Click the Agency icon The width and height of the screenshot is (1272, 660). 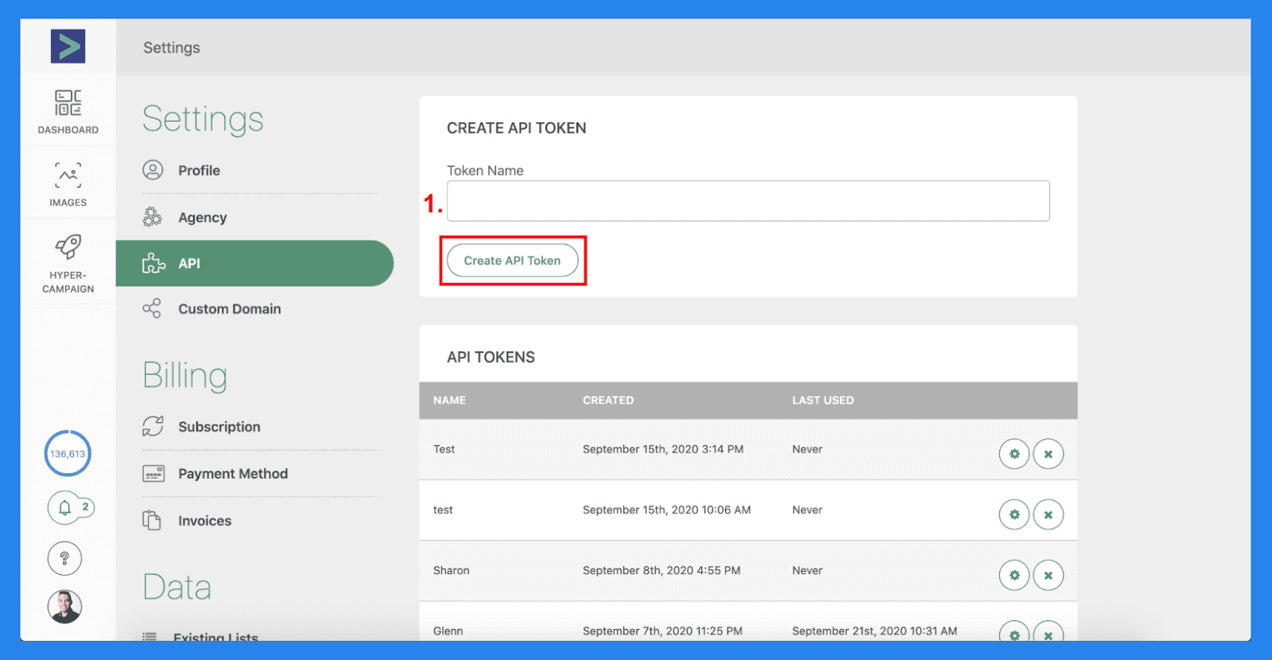coord(153,217)
